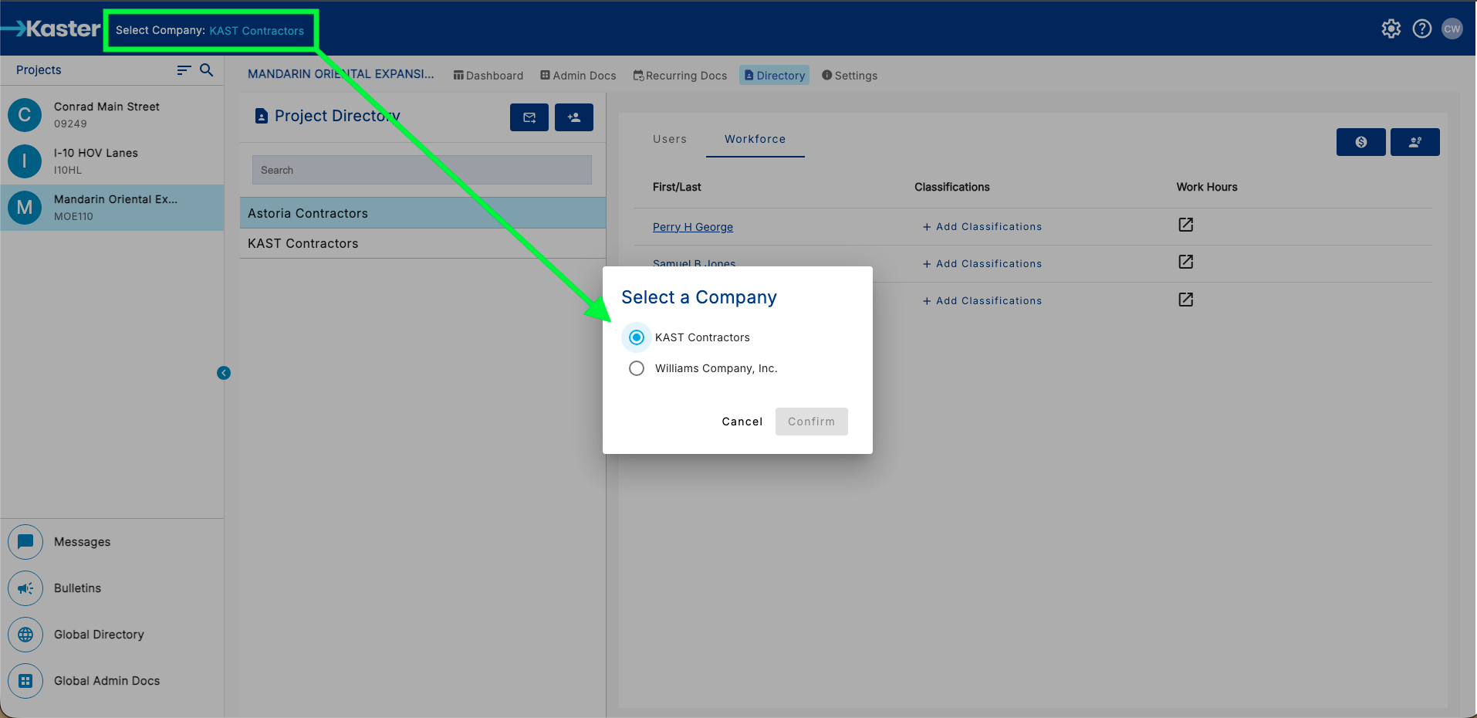Click the send email invite button

pyautogui.click(x=529, y=117)
